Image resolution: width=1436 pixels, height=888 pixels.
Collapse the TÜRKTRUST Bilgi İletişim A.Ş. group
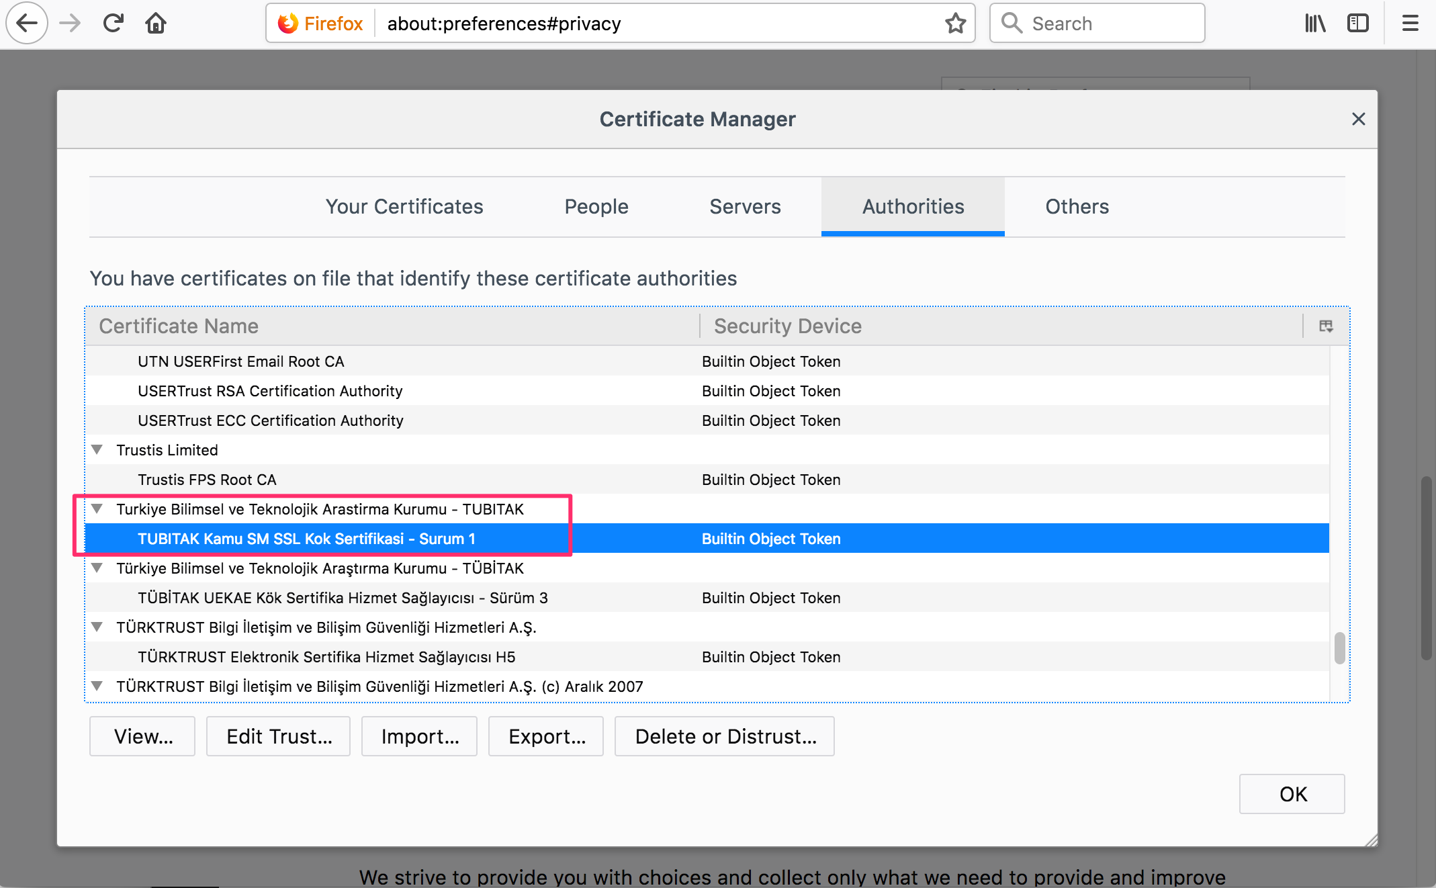97,627
